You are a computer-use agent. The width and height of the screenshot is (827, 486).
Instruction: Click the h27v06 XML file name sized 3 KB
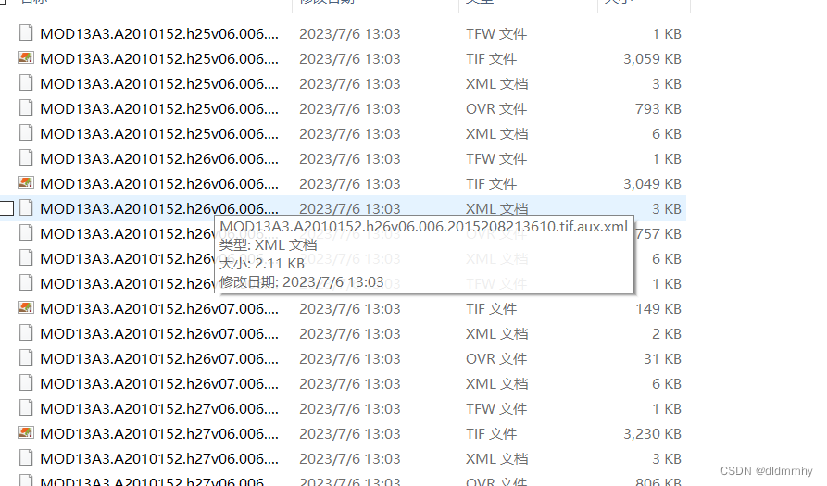tap(159, 458)
